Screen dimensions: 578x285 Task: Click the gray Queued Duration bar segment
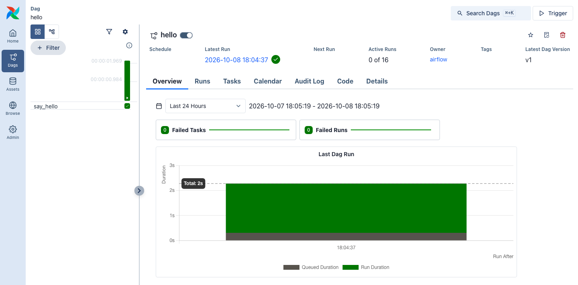pyautogui.click(x=346, y=236)
